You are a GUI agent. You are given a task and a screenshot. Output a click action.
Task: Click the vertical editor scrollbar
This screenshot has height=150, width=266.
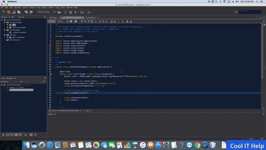click(x=262, y=66)
